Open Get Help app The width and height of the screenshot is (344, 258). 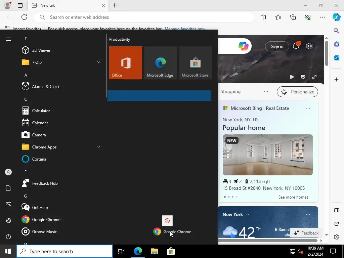(x=61, y=207)
